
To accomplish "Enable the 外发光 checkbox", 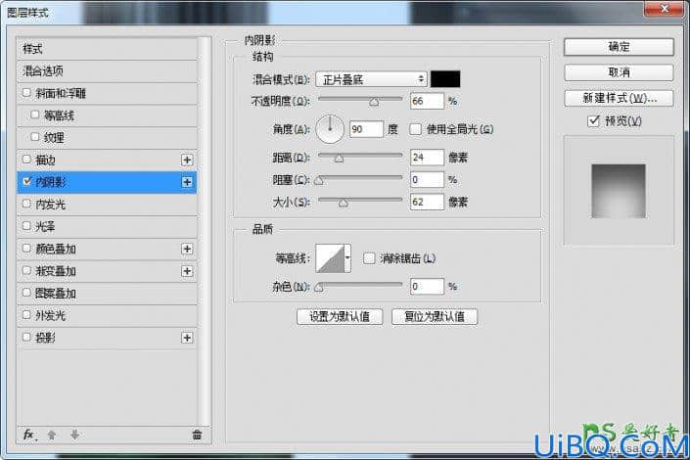I will 26,315.
